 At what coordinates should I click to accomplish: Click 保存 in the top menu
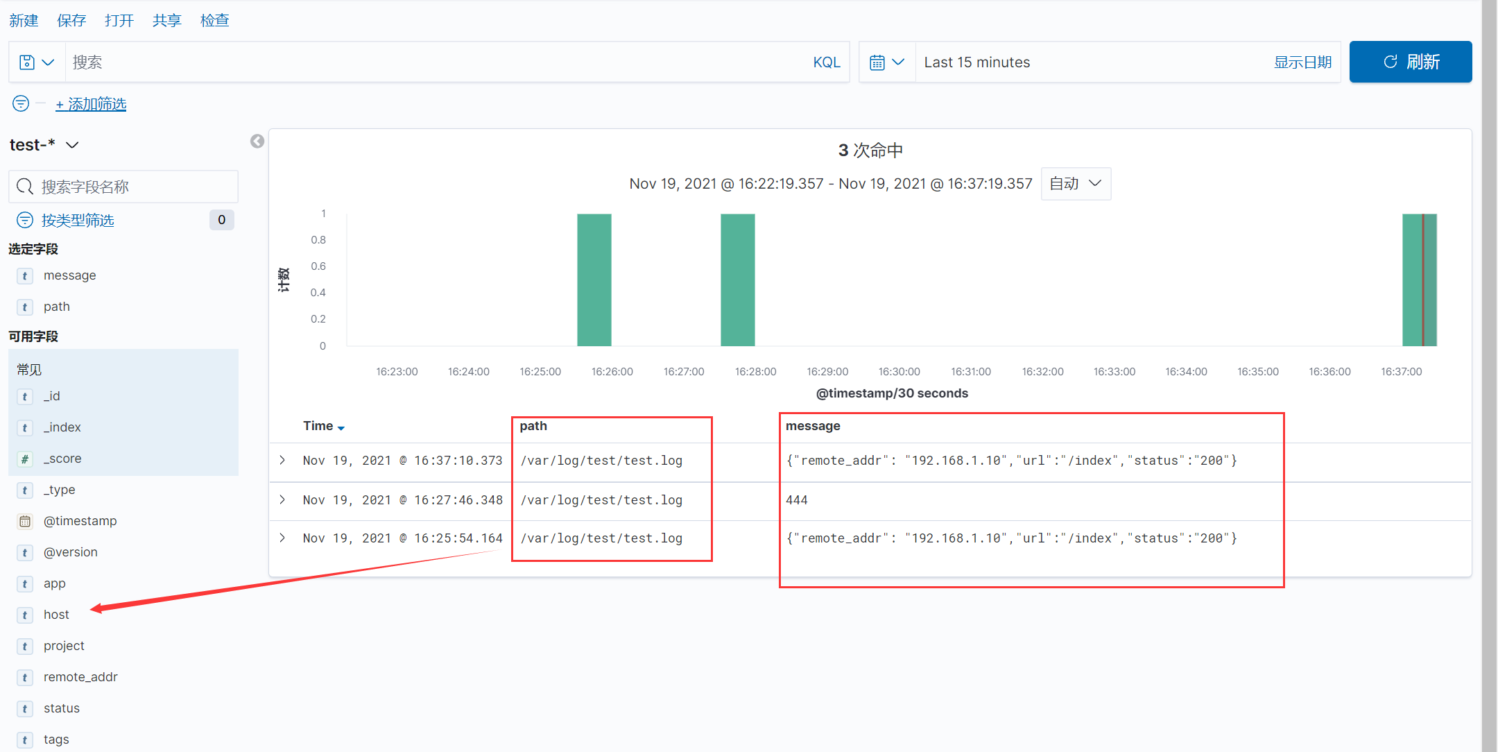click(71, 21)
